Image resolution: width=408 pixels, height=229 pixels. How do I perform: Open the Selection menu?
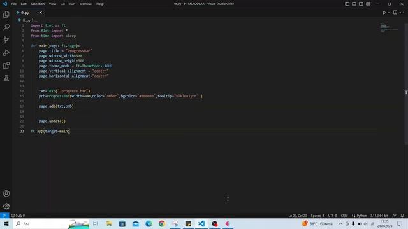tap(38, 4)
